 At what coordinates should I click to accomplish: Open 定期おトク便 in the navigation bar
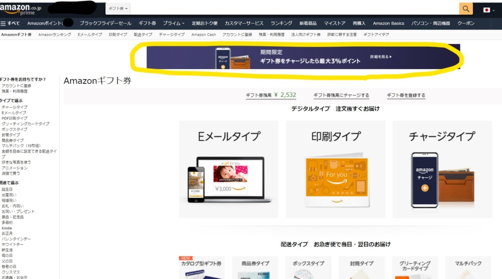204,23
